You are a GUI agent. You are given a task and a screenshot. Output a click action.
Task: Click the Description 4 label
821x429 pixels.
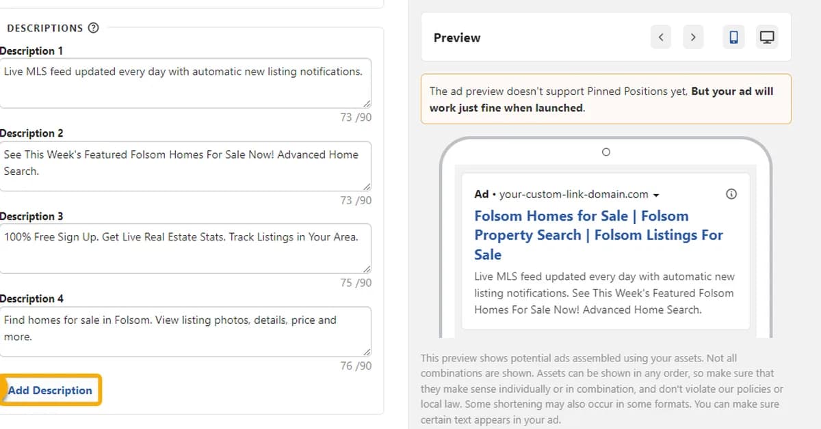[x=31, y=299]
